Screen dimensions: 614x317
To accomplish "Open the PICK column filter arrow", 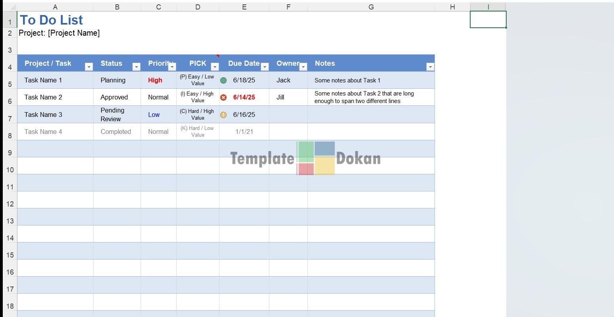I will coord(215,67).
